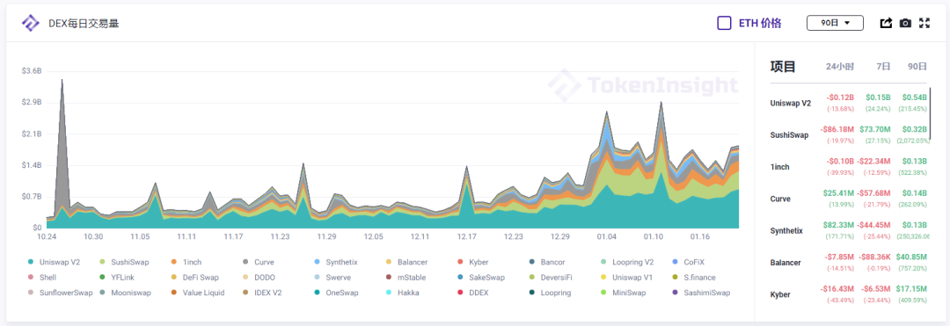Viewport: 950px width, 326px height.
Task: Click the TokenInsight logo icon
Action: tap(30, 23)
